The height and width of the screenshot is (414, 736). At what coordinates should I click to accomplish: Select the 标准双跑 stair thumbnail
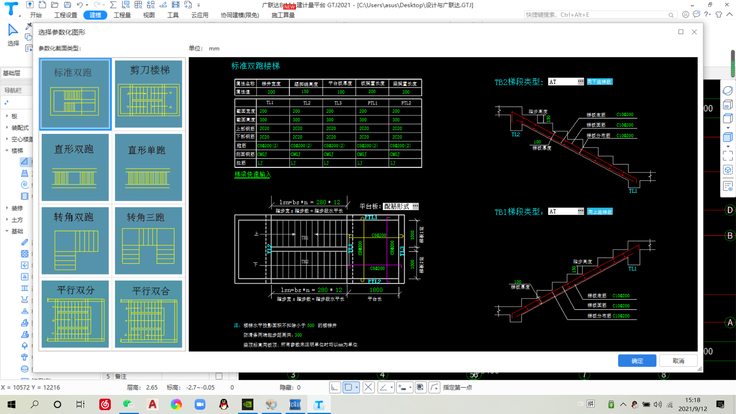tap(75, 94)
